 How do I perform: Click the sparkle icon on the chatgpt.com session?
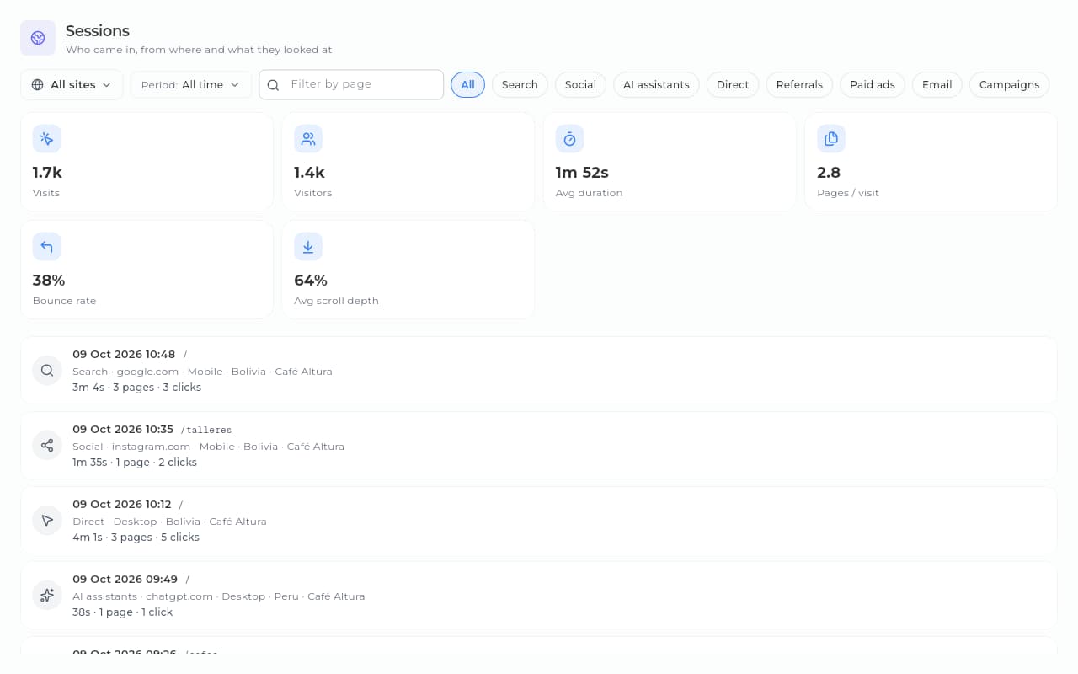(47, 596)
